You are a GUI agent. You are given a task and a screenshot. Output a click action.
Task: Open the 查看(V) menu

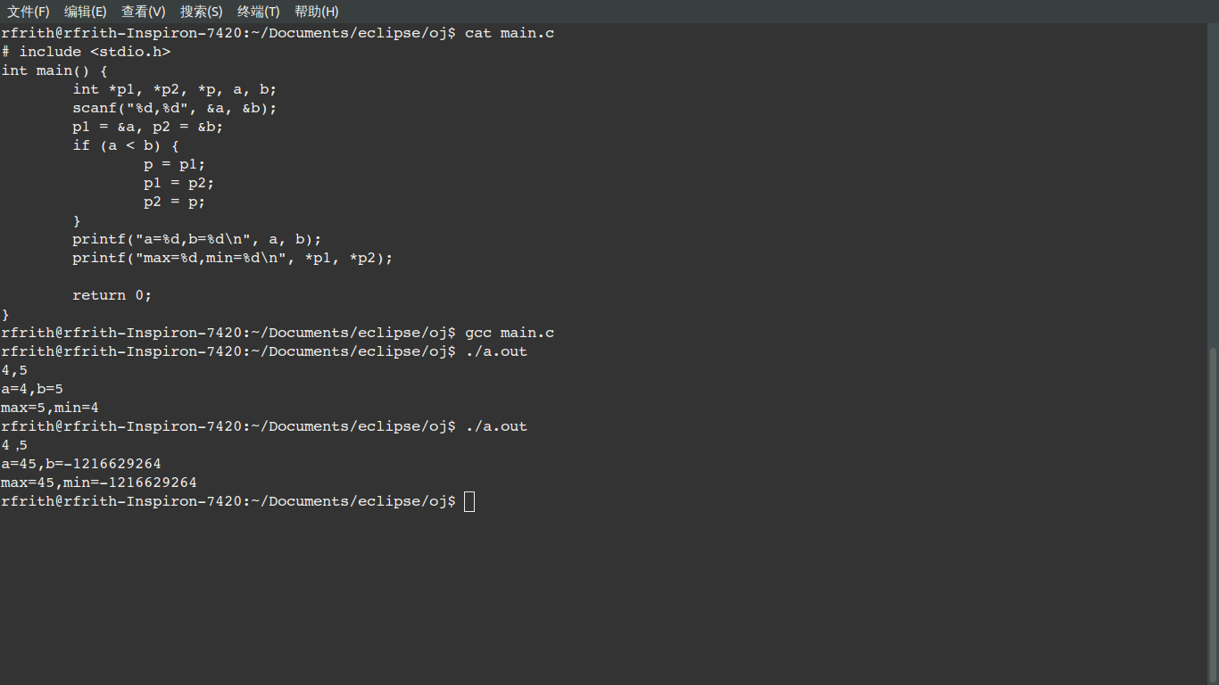144,12
